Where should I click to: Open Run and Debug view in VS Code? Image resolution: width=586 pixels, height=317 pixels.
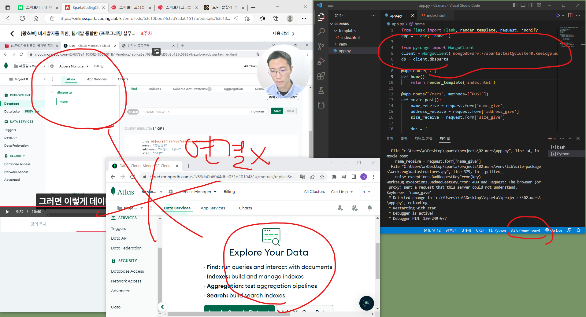(321, 61)
